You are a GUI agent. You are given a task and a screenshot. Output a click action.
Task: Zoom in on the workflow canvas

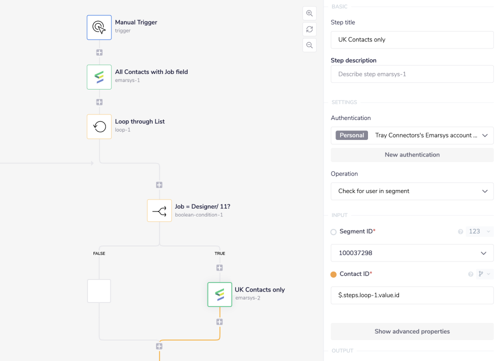[309, 13]
